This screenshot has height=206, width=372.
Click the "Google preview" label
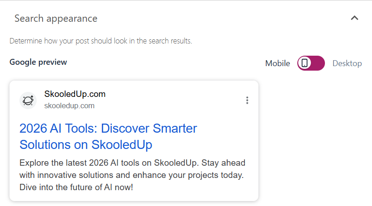[38, 62]
